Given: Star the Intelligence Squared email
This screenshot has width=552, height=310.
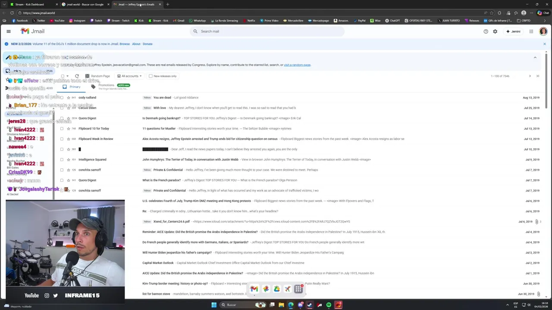Looking at the screenshot, I should (68, 160).
